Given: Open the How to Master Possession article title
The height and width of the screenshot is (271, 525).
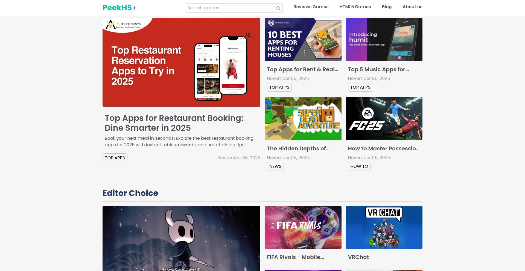Looking at the screenshot, I should [x=384, y=148].
